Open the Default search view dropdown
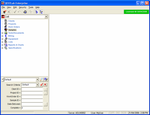The width and height of the screenshot is (150, 115). pos(37,80)
